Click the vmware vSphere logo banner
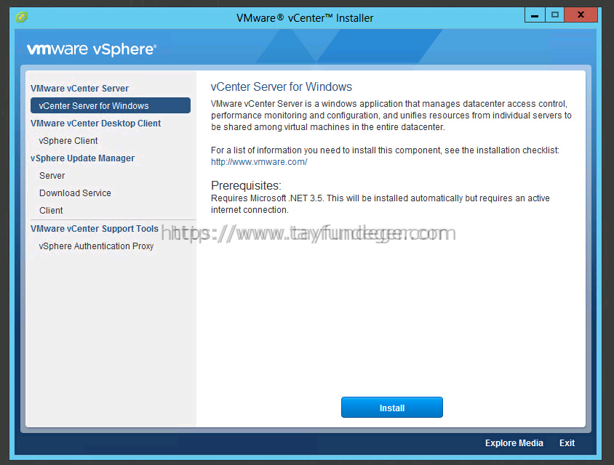The width and height of the screenshot is (614, 465). coord(92,49)
